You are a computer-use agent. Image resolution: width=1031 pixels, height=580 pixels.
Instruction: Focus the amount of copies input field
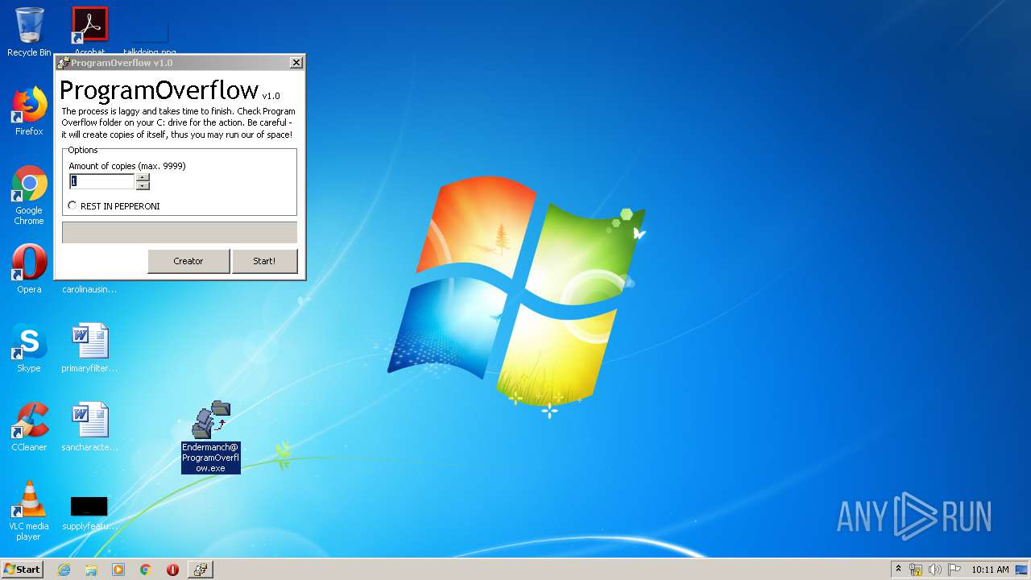pos(102,182)
